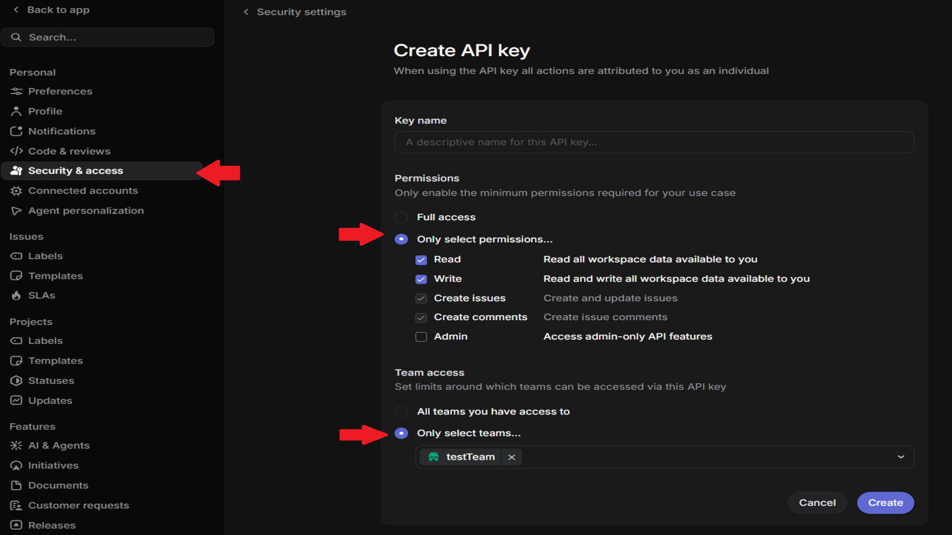Select the Only select permissions radio
This screenshot has height=535, width=952.
click(401, 239)
